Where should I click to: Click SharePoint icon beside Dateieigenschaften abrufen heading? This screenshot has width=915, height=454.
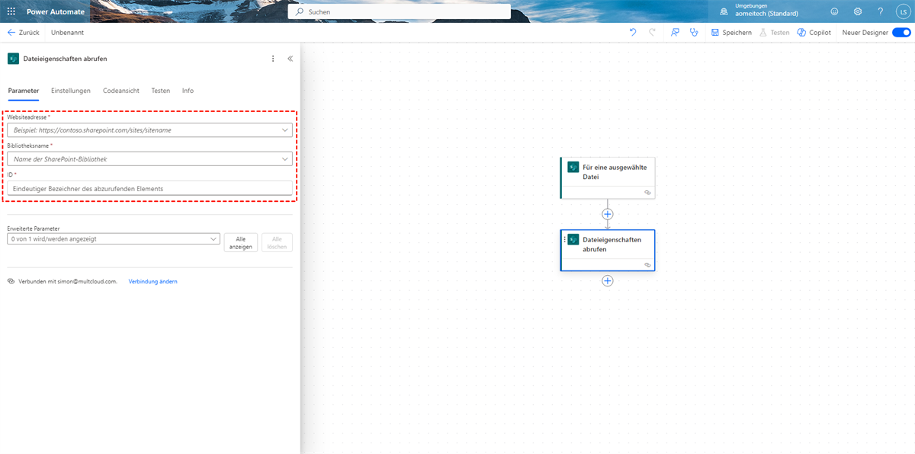[13, 59]
